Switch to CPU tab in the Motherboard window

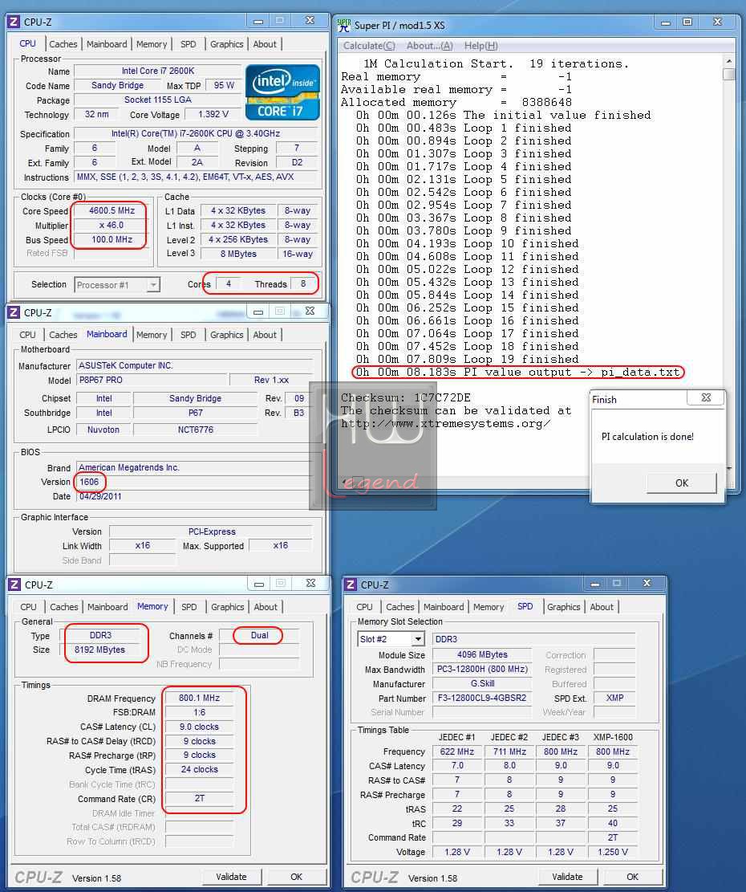point(27,335)
